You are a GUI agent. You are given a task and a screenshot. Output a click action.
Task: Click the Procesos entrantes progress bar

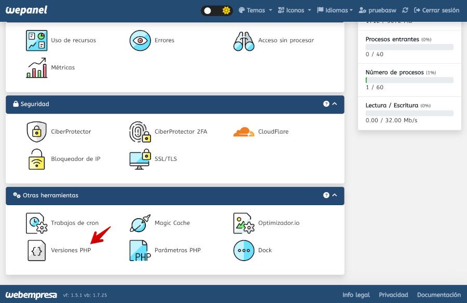pyautogui.click(x=409, y=47)
